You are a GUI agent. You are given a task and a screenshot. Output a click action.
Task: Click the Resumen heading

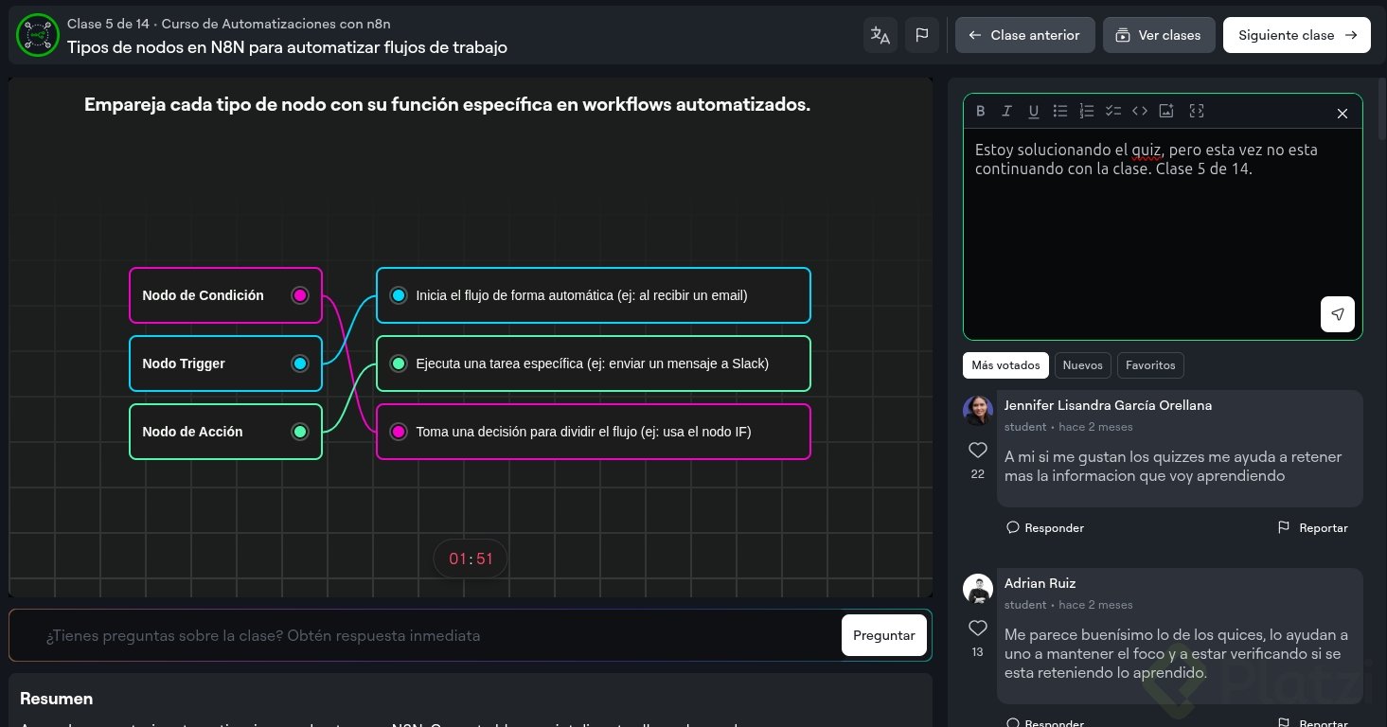(x=57, y=699)
